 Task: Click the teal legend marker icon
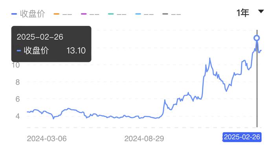point(111,14)
